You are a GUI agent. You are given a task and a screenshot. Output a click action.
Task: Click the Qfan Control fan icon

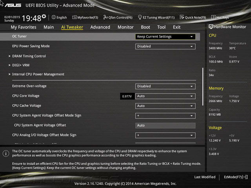[105, 17]
